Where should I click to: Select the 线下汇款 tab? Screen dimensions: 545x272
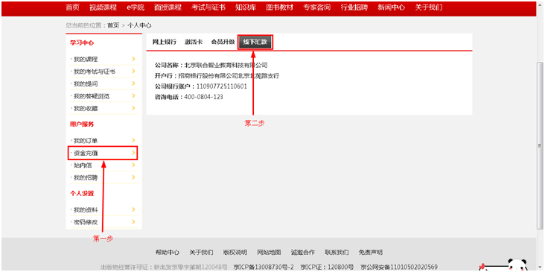255,42
